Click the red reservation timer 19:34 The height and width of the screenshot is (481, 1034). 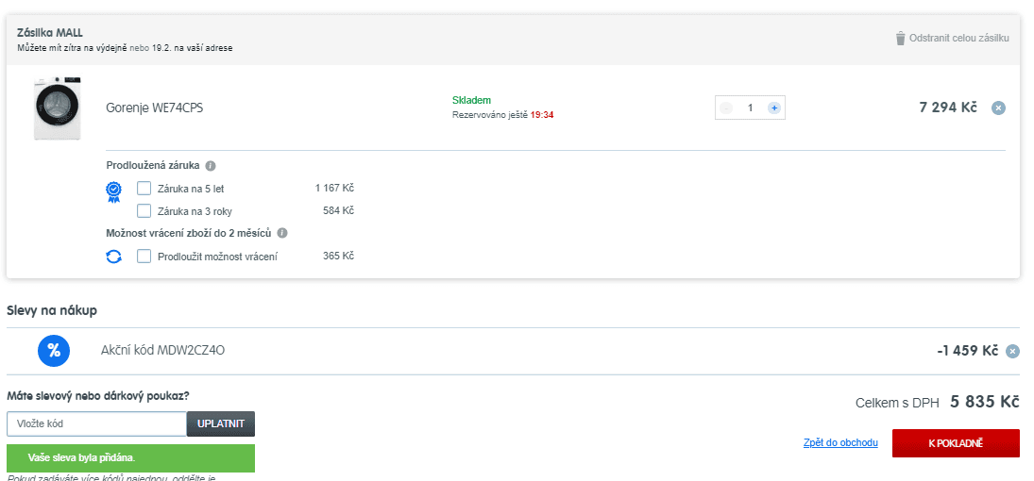tap(542, 115)
